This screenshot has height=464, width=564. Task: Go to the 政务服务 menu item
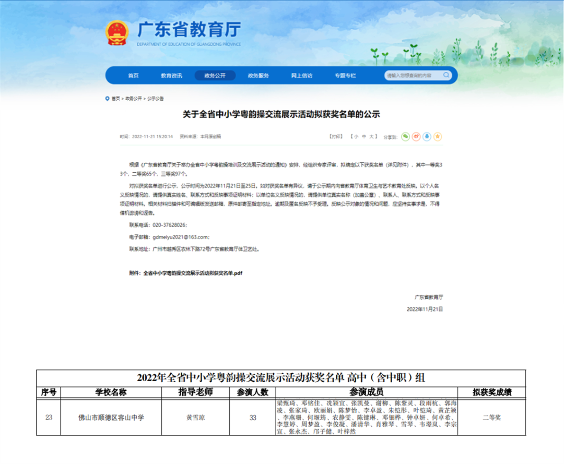pos(258,76)
